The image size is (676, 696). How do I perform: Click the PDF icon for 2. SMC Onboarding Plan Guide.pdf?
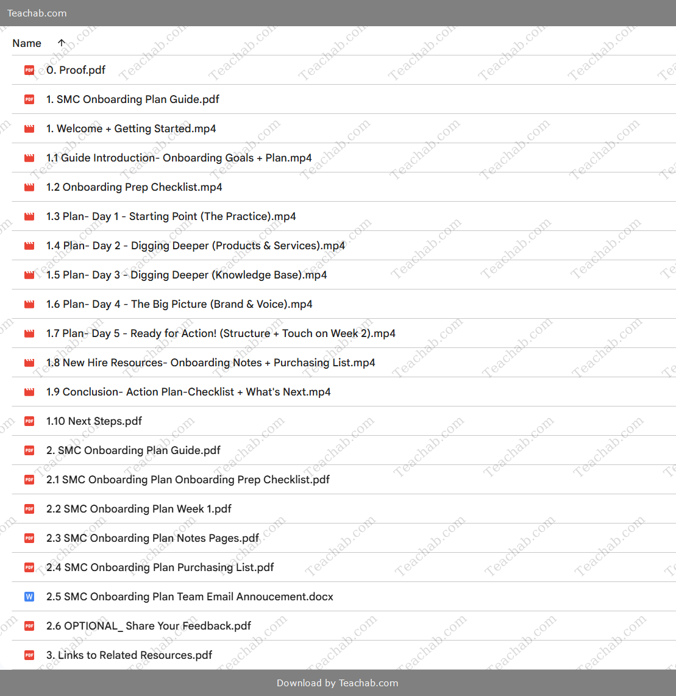[29, 450]
